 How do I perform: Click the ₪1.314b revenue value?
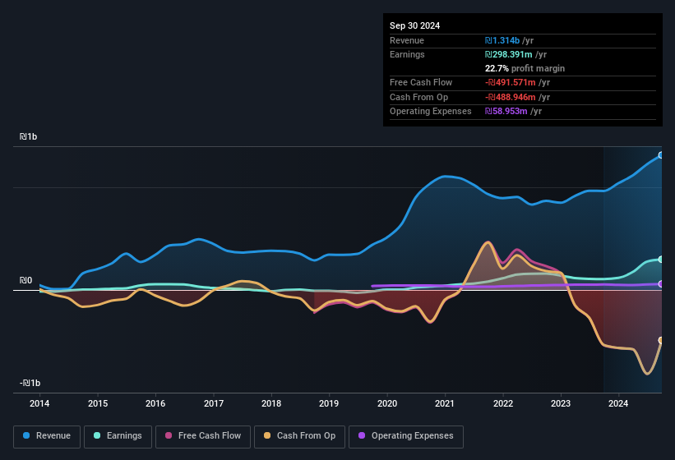pos(502,40)
